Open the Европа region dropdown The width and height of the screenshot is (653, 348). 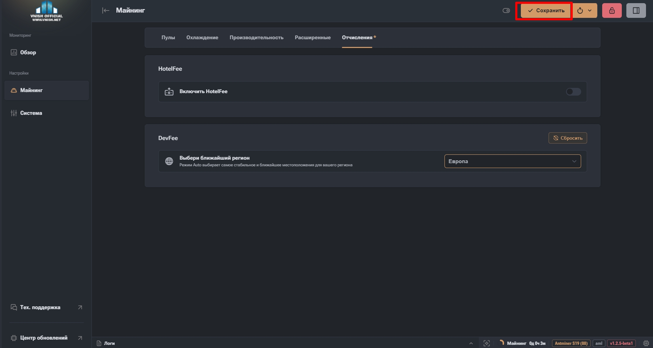click(513, 161)
